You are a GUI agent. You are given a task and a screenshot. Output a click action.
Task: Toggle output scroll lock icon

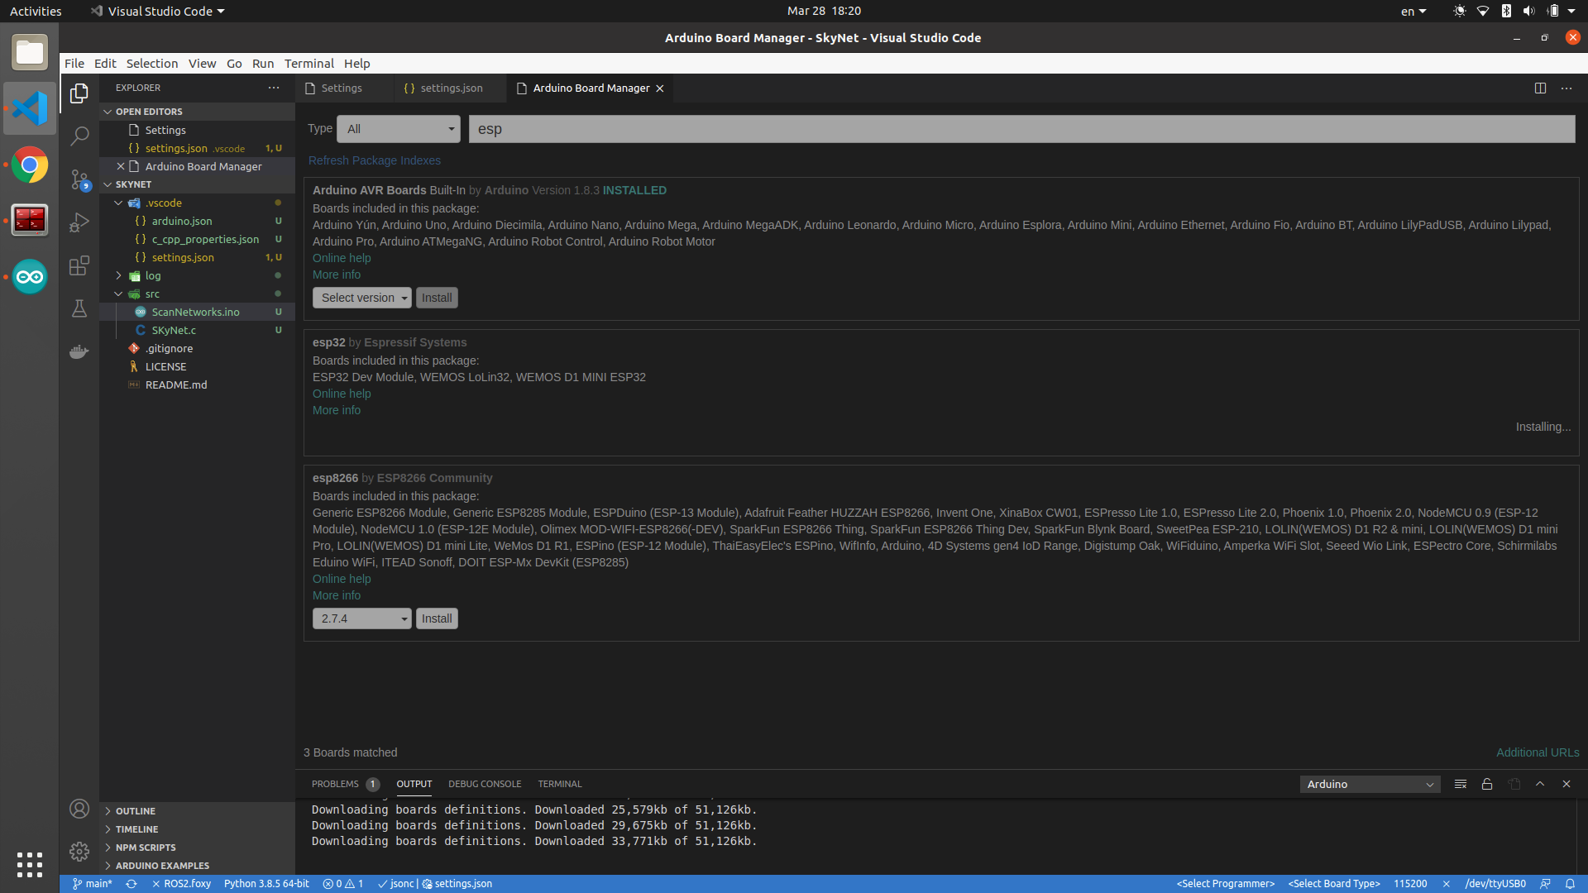coord(1487,784)
